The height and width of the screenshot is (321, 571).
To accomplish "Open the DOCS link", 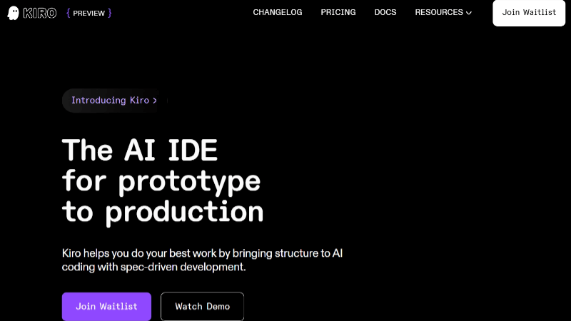I will pyautogui.click(x=385, y=12).
